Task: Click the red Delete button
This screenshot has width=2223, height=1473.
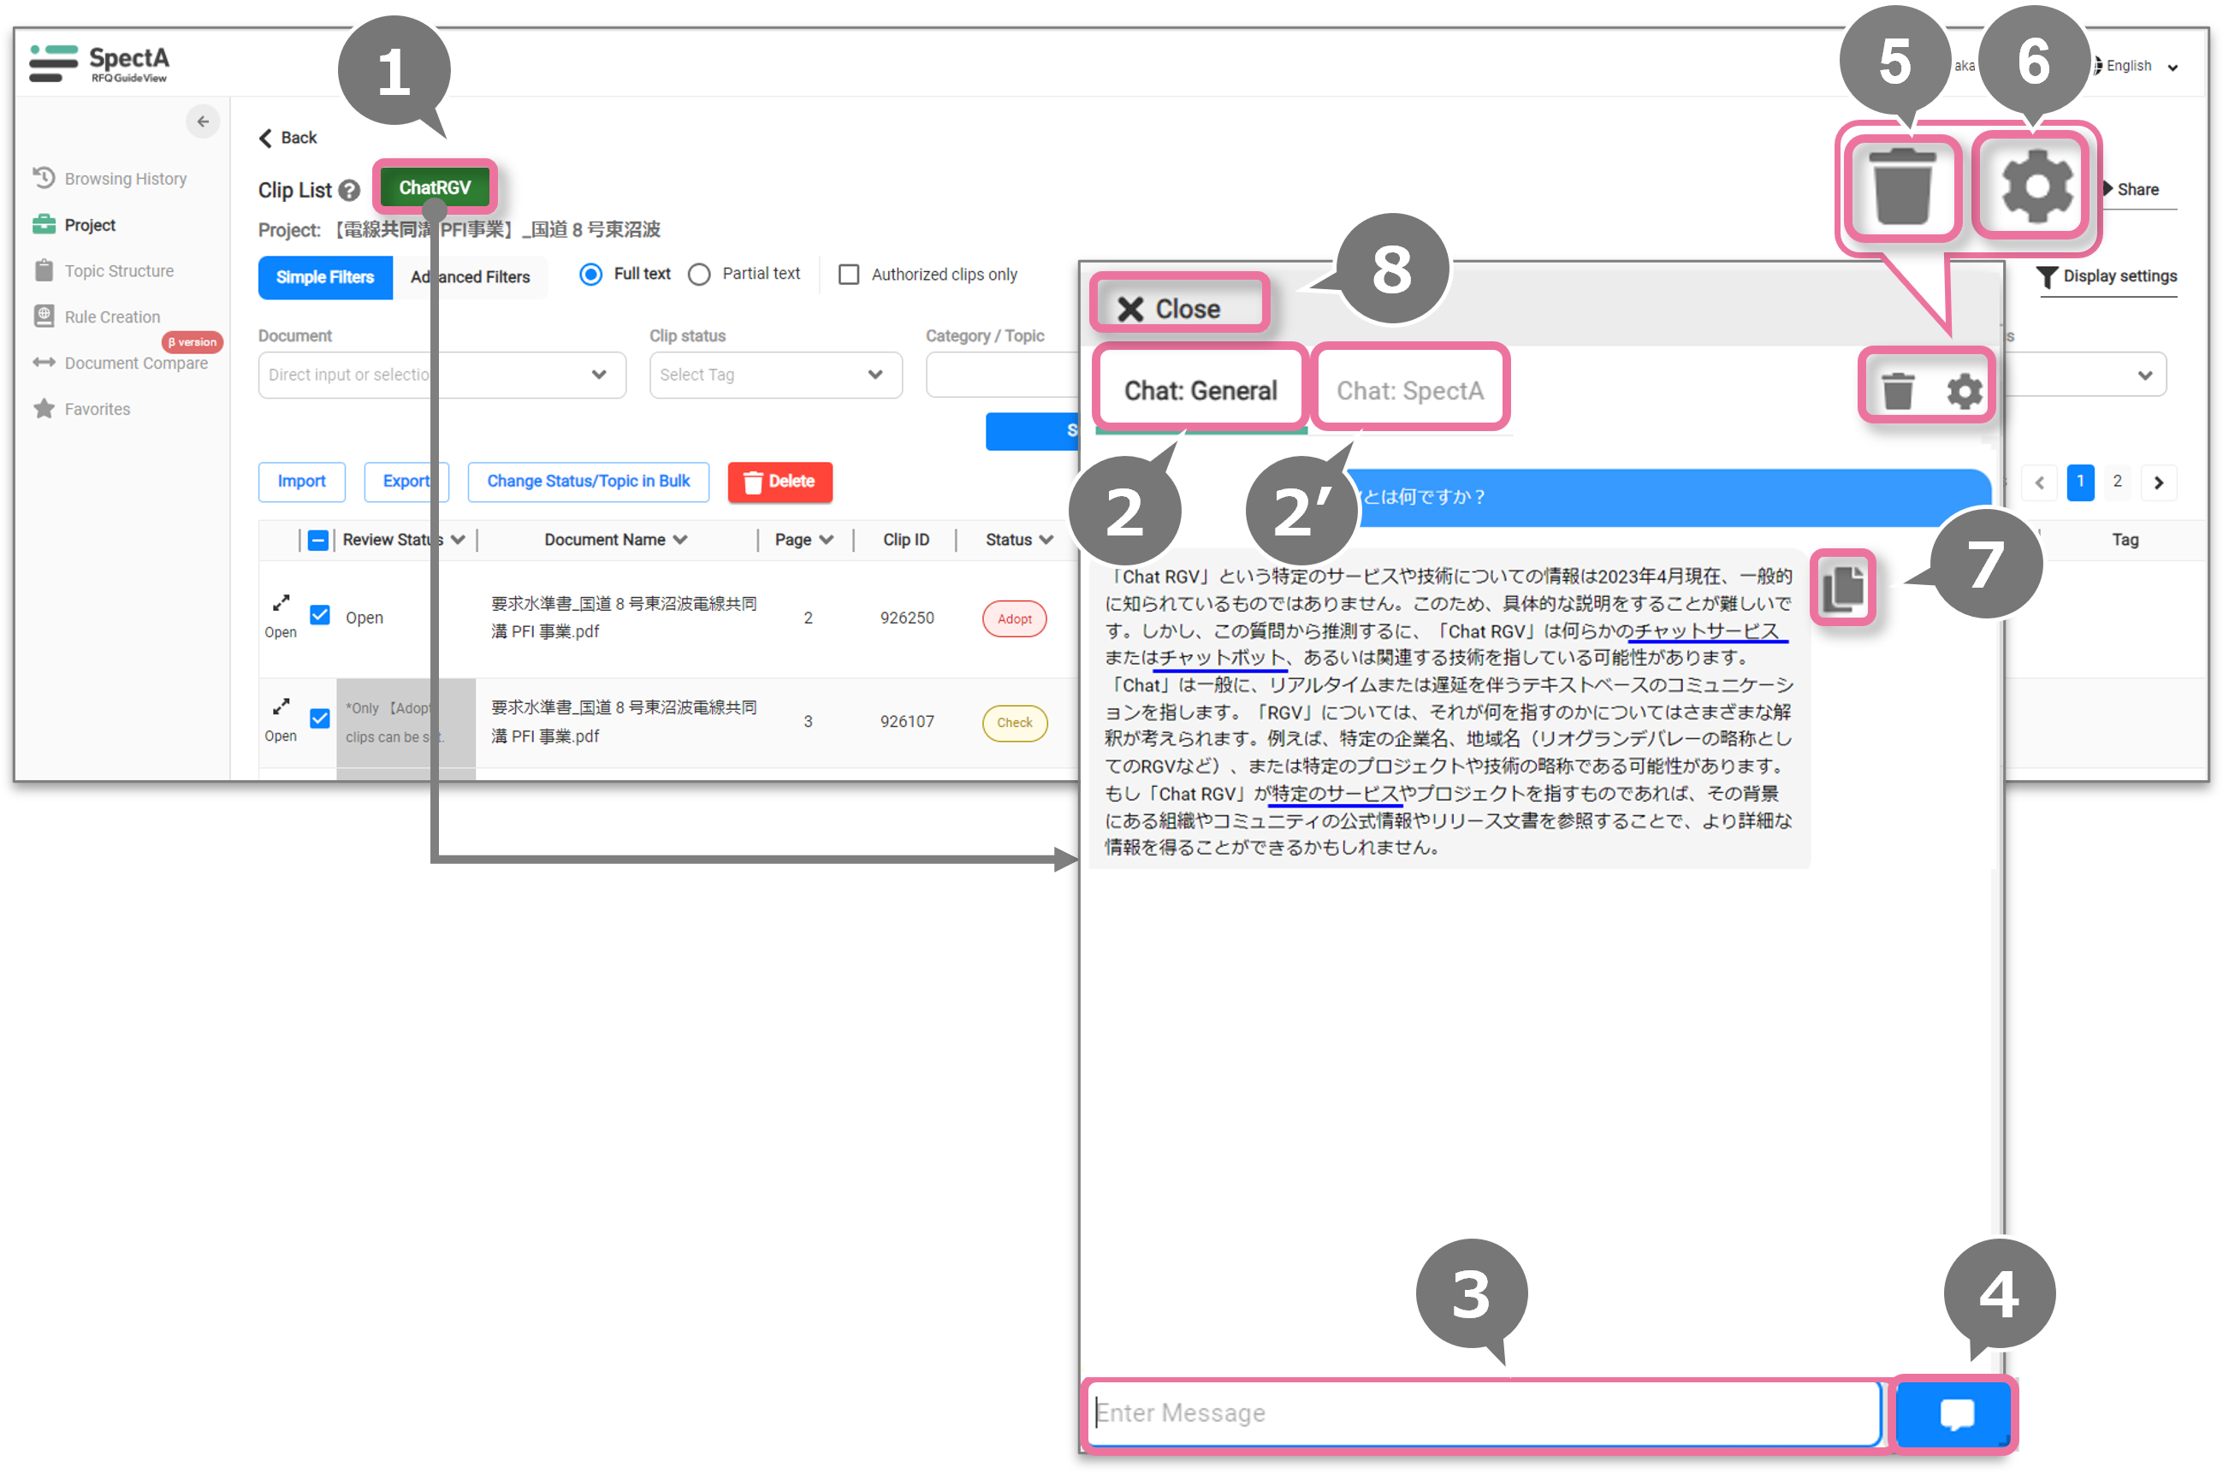Action: pyautogui.click(x=779, y=482)
